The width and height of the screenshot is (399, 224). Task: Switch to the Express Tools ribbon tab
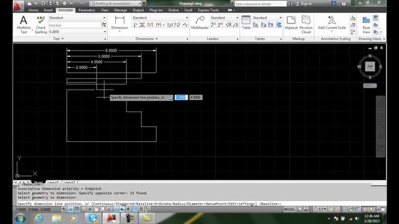point(208,10)
